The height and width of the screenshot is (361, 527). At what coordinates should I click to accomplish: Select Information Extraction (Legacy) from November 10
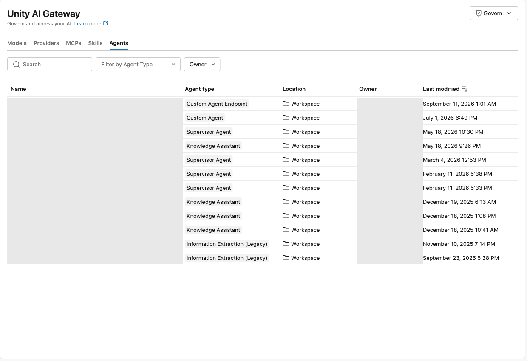[262, 244]
